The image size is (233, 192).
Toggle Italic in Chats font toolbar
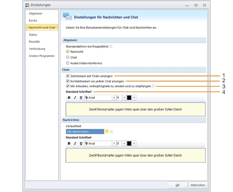(75, 97)
